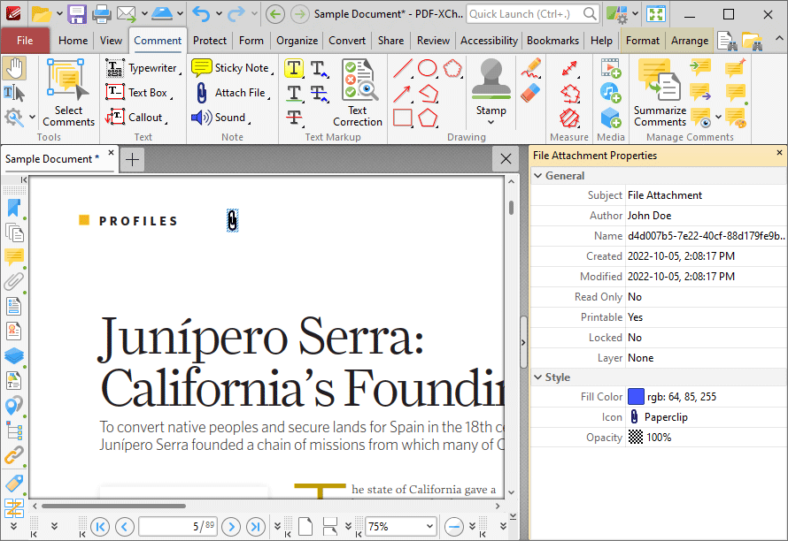788x541 pixels.
Task: Switch to the Organize tab
Action: coord(297,41)
